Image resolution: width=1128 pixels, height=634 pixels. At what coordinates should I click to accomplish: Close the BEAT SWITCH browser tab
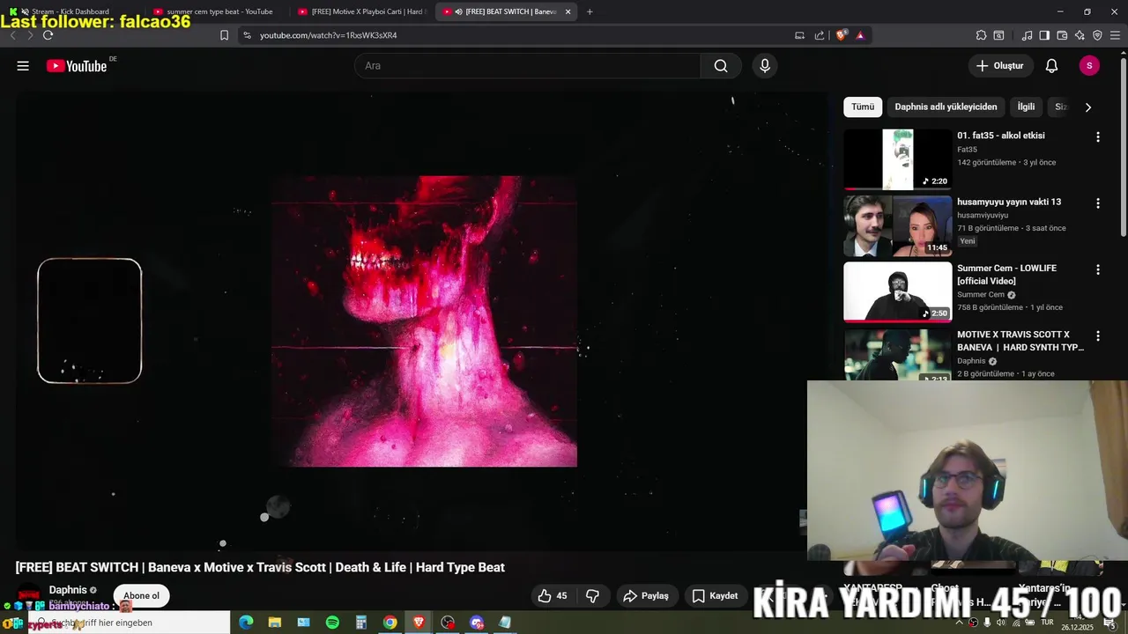[568, 11]
